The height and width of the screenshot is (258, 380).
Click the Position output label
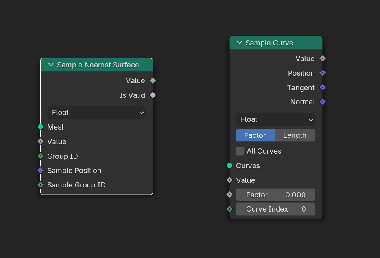(301, 73)
